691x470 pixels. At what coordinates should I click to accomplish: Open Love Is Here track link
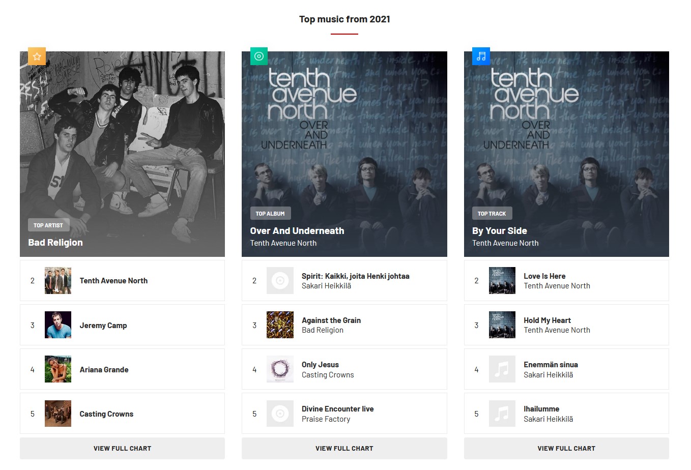click(x=544, y=276)
